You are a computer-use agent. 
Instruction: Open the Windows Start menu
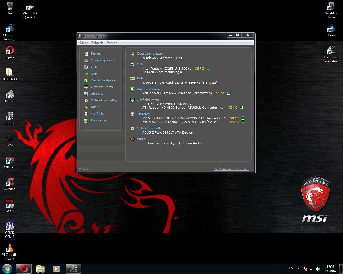(x=7, y=269)
